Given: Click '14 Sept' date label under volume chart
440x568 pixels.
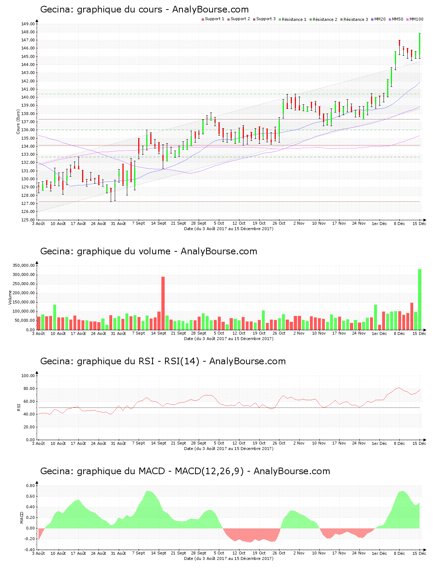Looking at the screenshot, I should 159,333.
